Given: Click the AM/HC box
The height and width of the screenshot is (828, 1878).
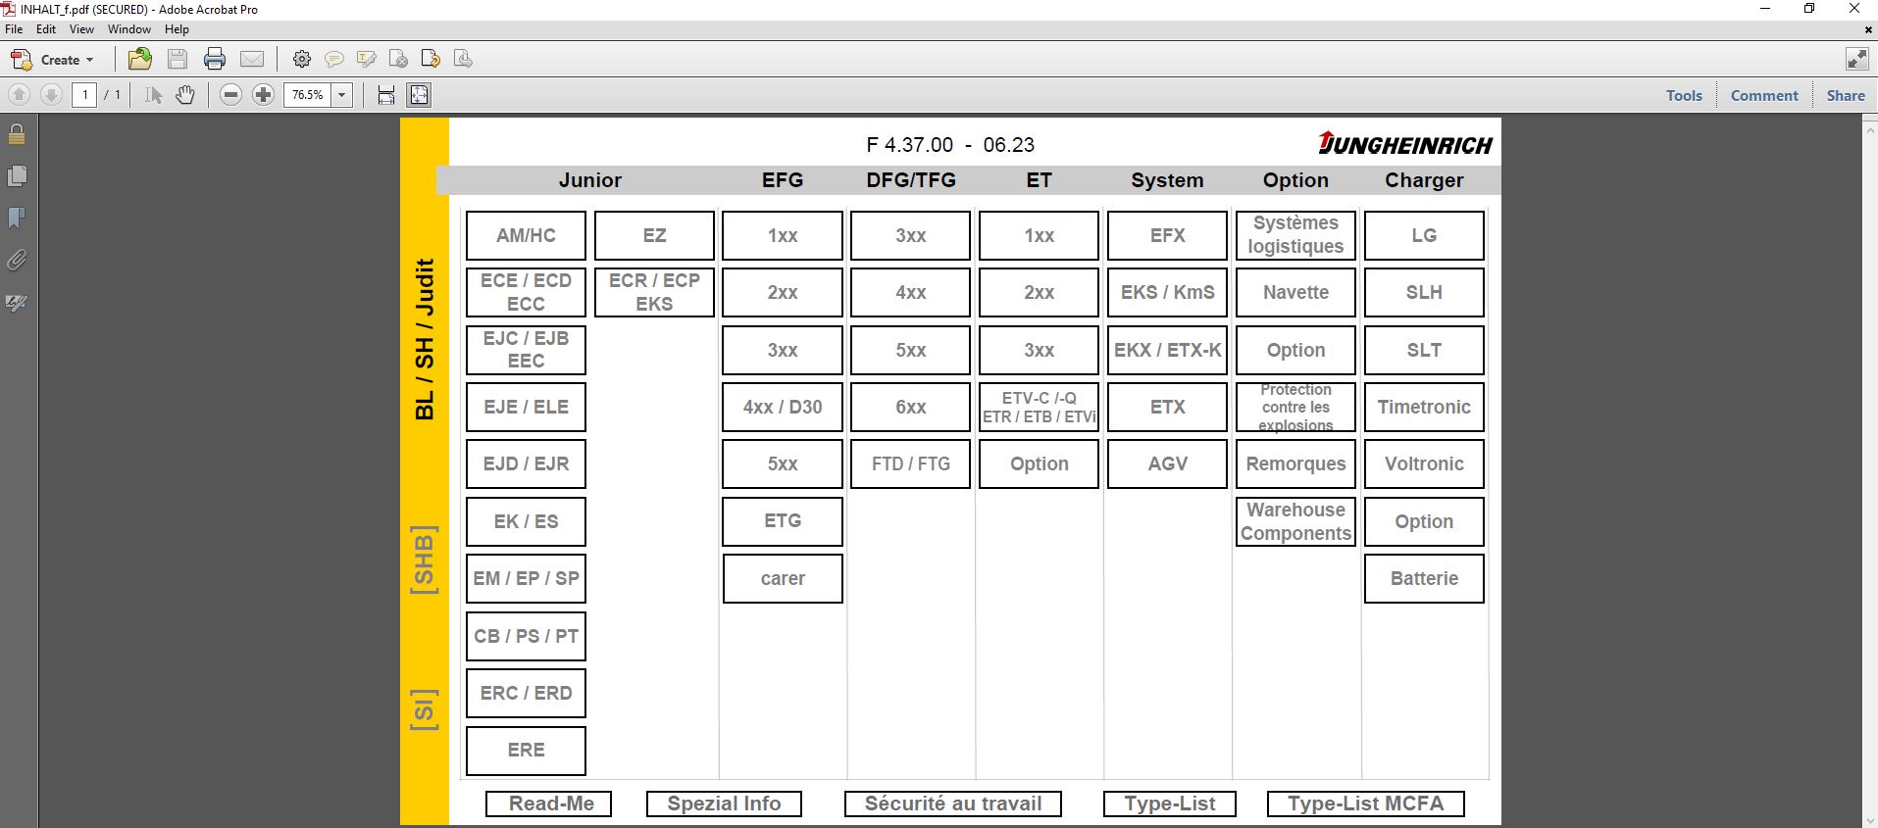Looking at the screenshot, I should 526,235.
